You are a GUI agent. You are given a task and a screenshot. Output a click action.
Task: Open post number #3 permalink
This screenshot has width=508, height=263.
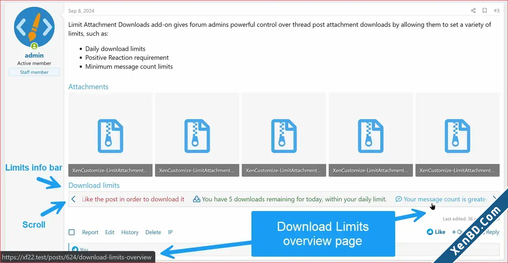coord(496,11)
